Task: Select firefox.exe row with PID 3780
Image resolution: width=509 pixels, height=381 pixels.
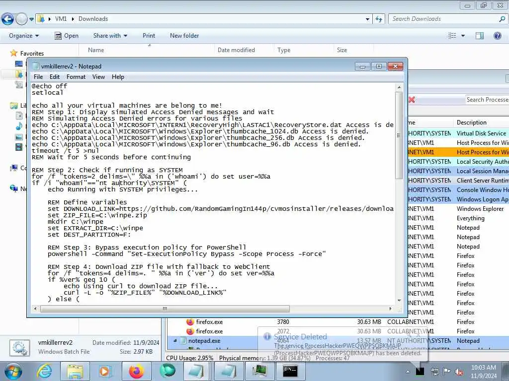Action: (338, 321)
